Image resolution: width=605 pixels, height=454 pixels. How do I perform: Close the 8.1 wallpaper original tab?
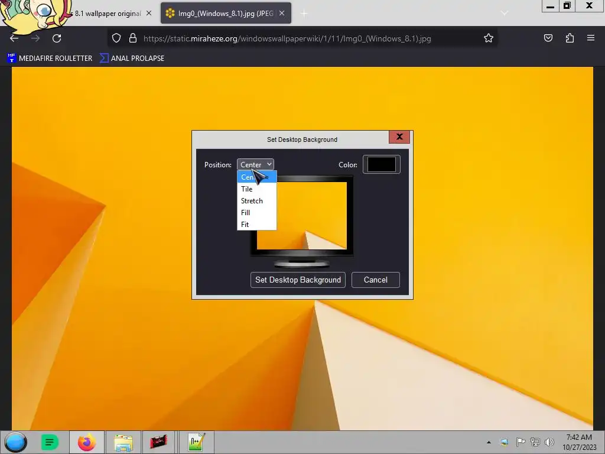[x=149, y=14]
